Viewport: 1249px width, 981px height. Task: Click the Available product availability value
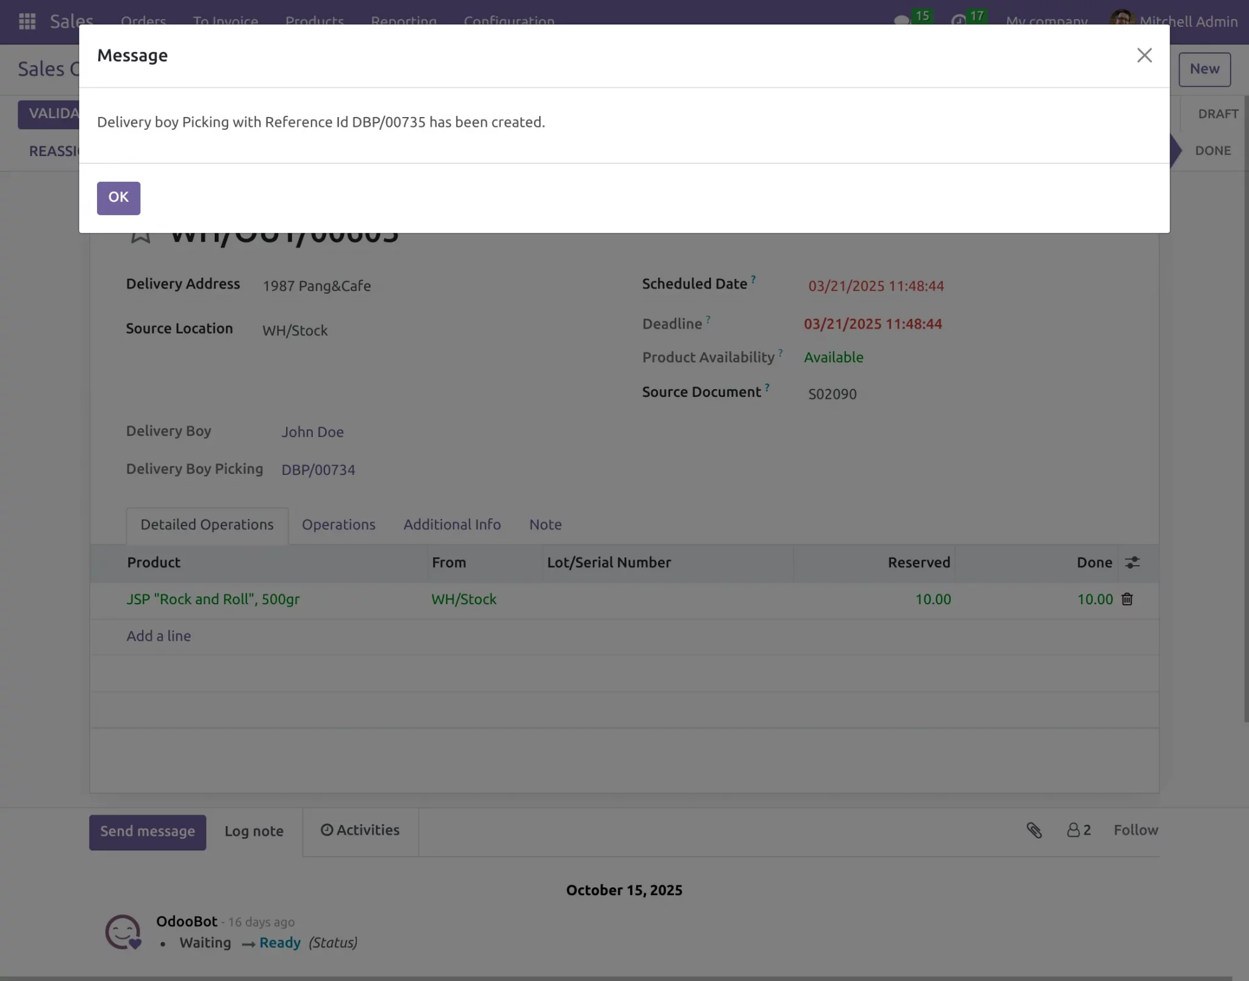[833, 357]
